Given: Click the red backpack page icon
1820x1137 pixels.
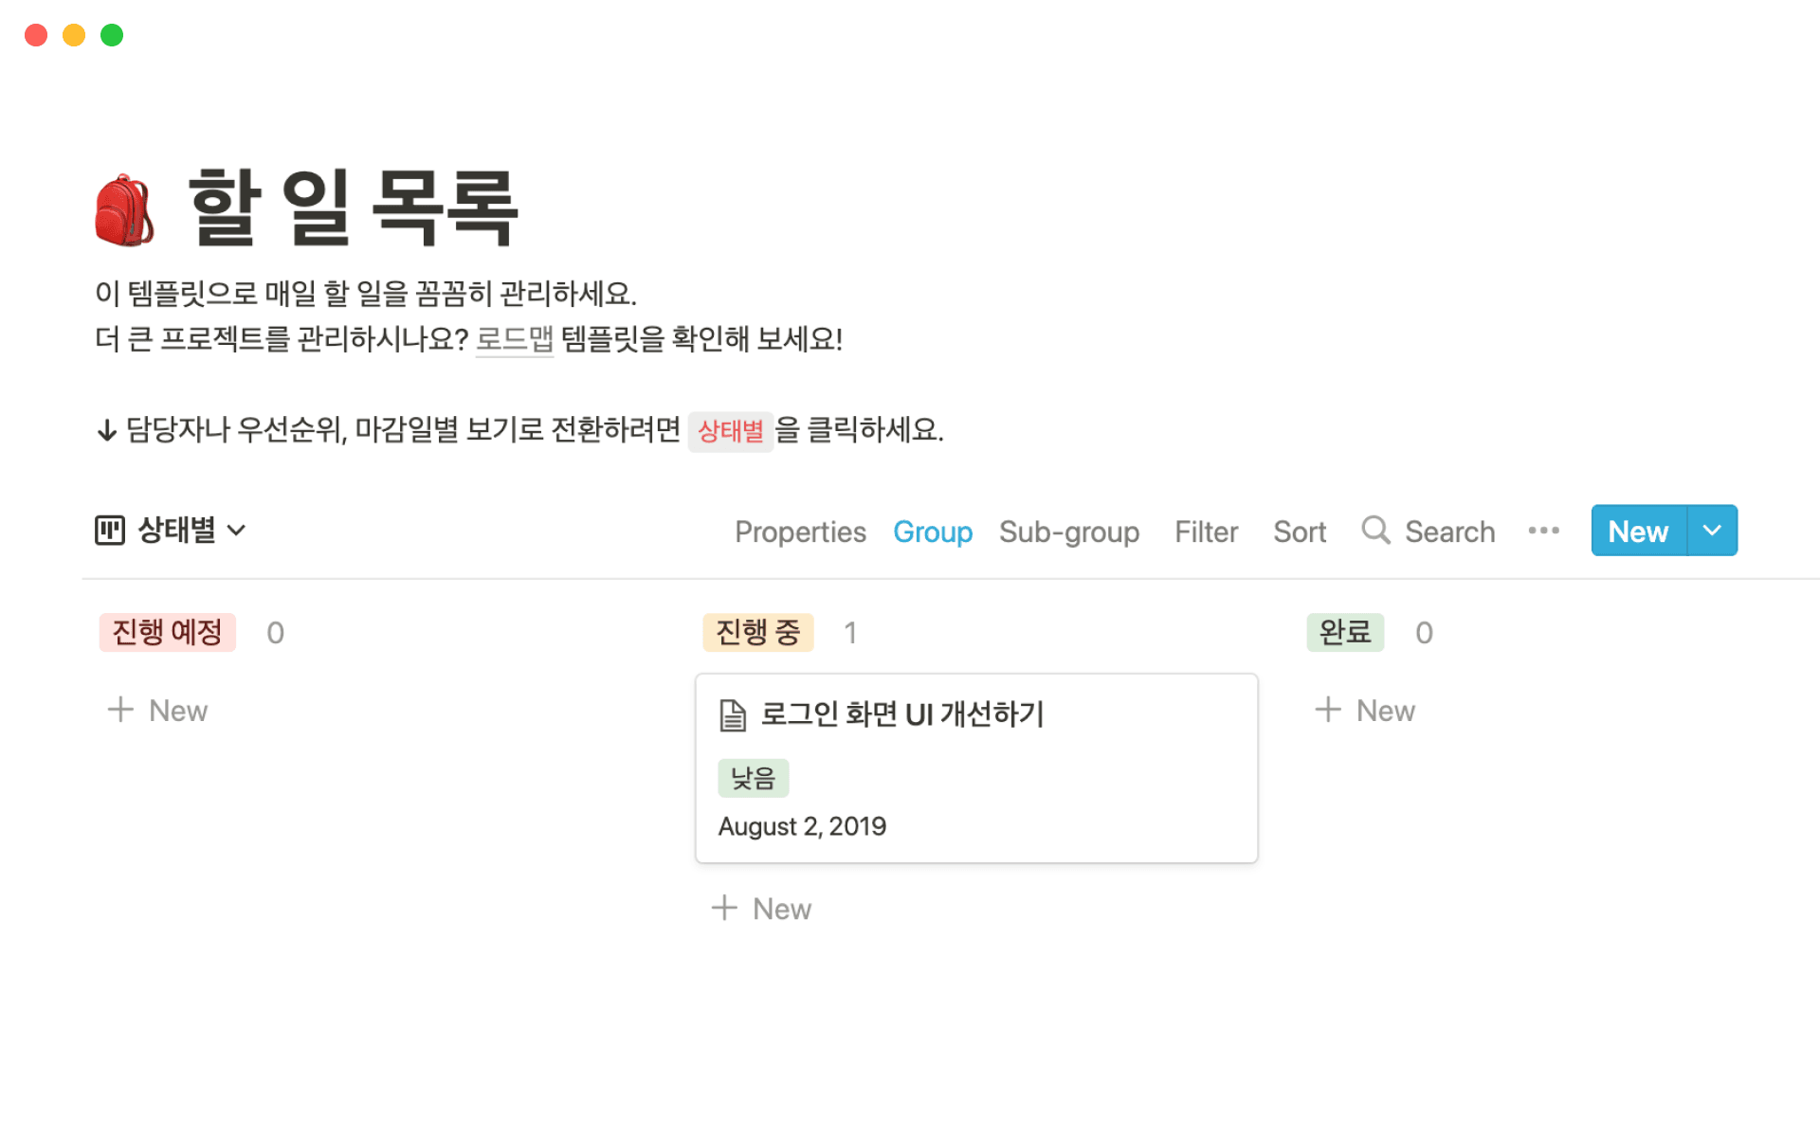Looking at the screenshot, I should (124, 210).
